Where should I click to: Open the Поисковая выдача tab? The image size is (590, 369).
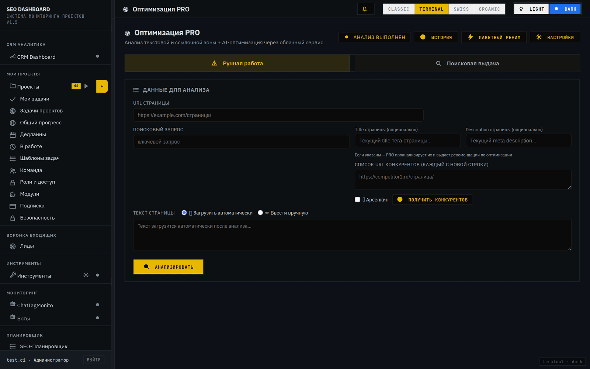click(467, 63)
